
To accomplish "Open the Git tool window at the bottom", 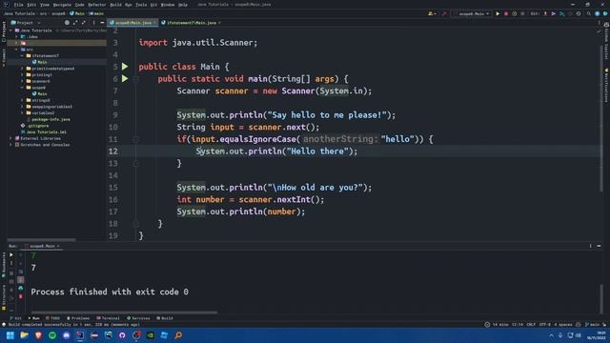I will coord(16,318).
